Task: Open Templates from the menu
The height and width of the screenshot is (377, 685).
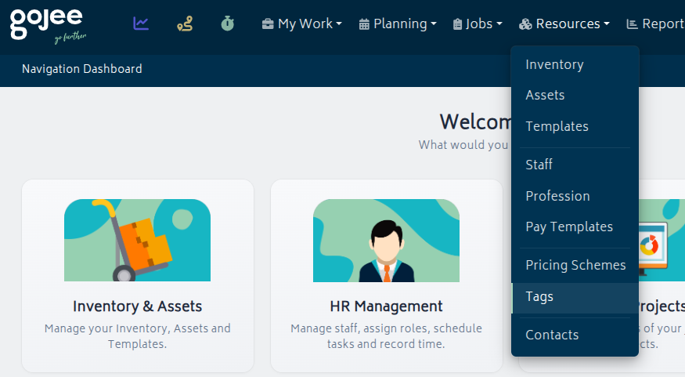Action: 557,126
